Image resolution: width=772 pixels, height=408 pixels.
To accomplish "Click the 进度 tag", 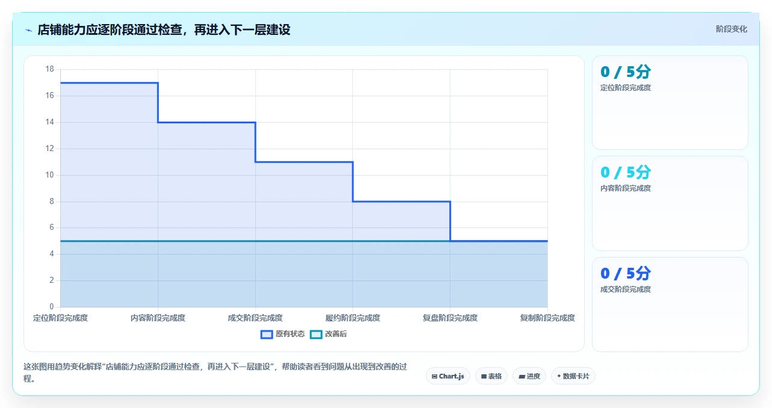I will tap(529, 376).
